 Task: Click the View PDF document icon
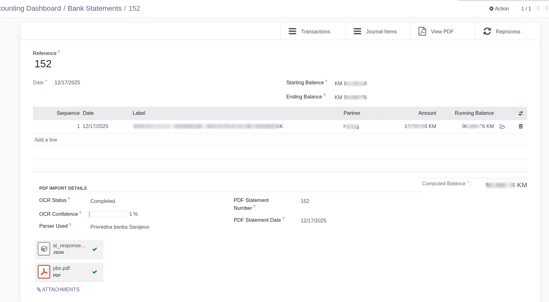pos(422,31)
